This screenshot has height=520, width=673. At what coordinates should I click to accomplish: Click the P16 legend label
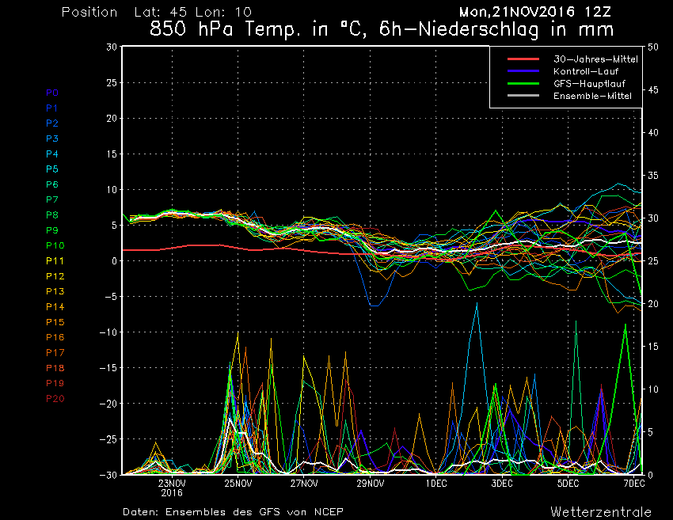(55, 337)
